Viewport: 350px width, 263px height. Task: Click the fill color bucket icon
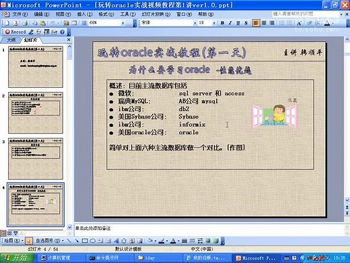click(x=150, y=241)
